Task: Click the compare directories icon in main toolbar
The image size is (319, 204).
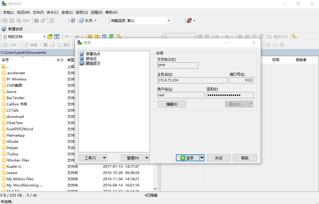Action: coord(5,20)
